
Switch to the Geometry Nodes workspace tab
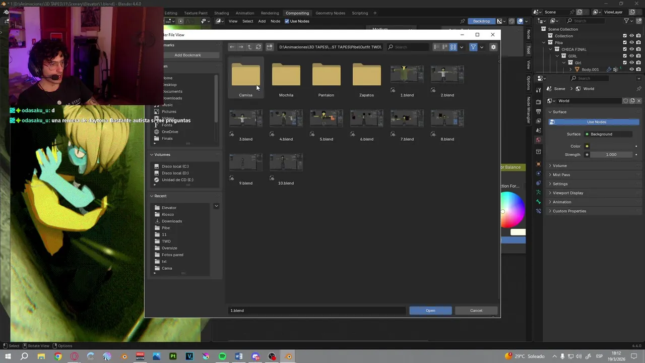click(x=330, y=13)
